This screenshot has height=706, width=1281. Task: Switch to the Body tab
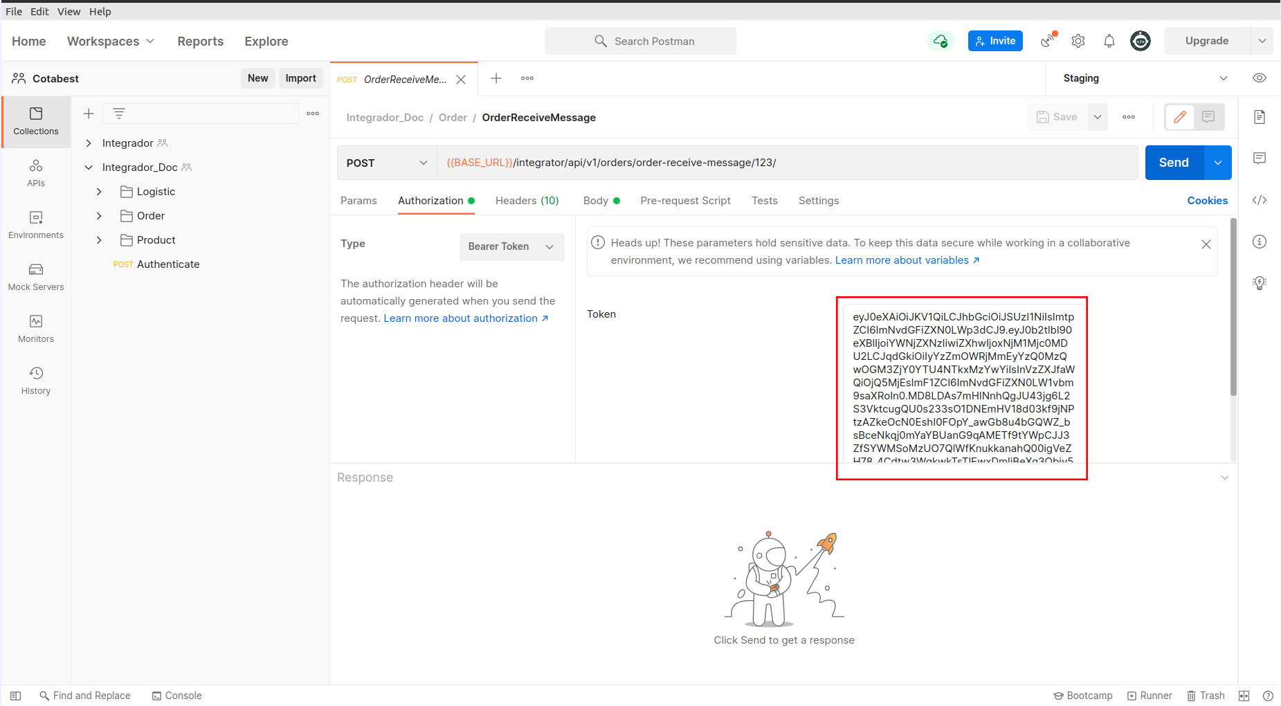point(601,201)
